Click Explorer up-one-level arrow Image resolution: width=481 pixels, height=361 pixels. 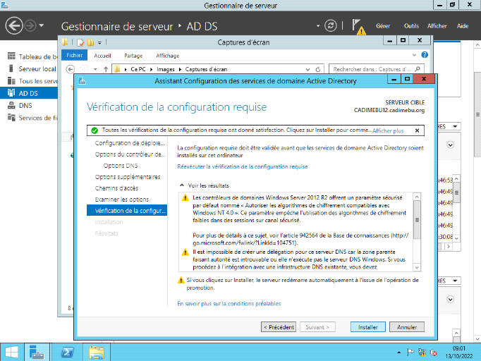(x=106, y=69)
